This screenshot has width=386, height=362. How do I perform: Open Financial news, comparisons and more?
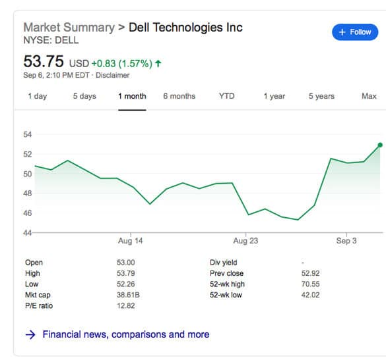click(x=126, y=334)
